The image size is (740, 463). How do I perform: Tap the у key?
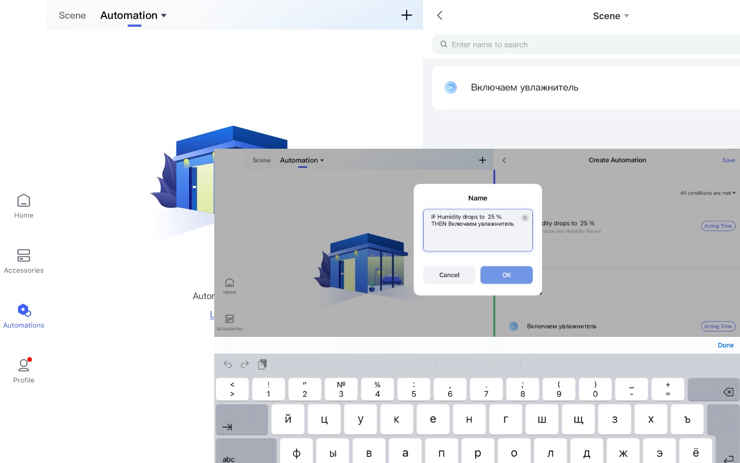point(361,419)
